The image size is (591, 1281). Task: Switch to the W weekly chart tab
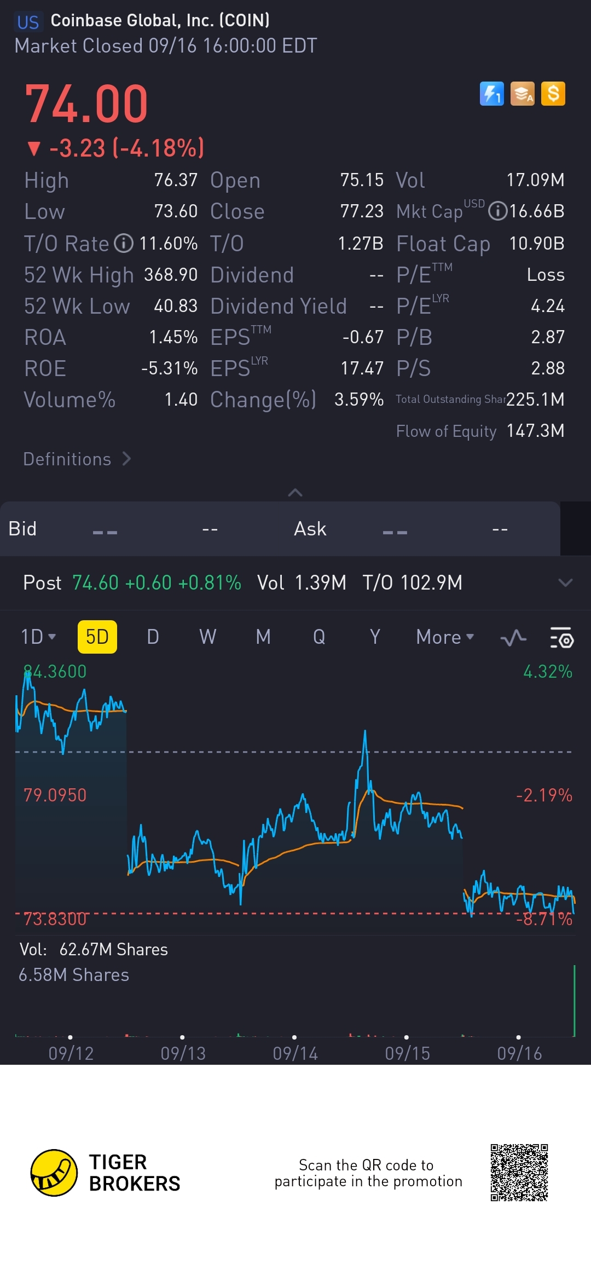pyautogui.click(x=208, y=637)
